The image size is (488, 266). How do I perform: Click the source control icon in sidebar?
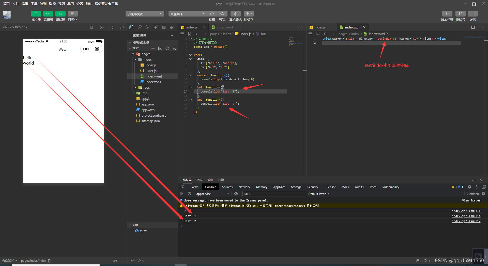click(x=148, y=27)
